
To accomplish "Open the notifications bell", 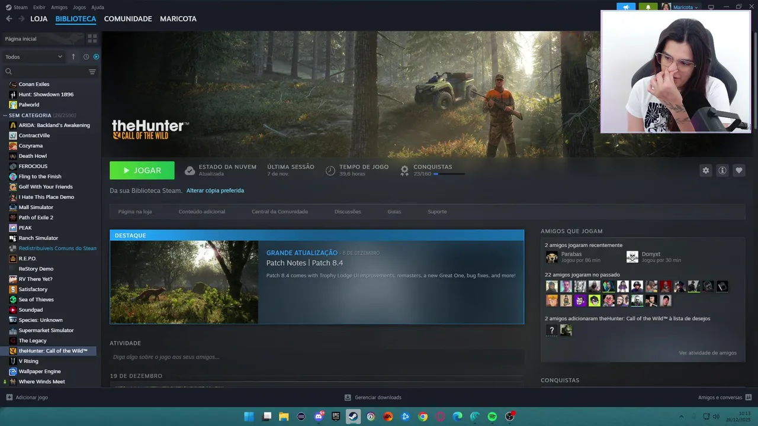I will pyautogui.click(x=648, y=7).
